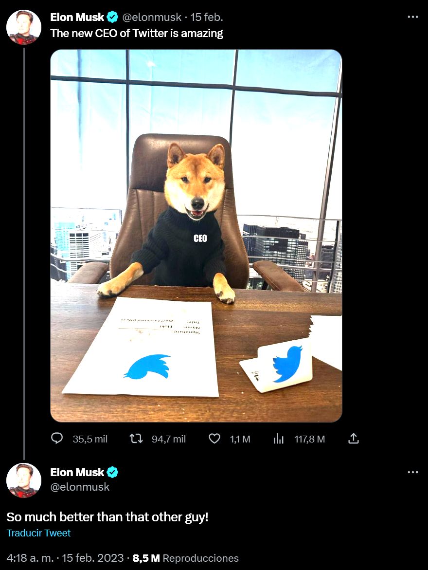
Task: Click the @elonmusk handle under reply name
Action: click(x=80, y=487)
